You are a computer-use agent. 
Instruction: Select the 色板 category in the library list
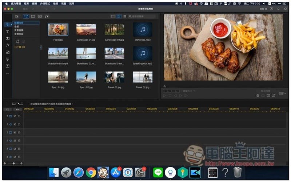16,26
